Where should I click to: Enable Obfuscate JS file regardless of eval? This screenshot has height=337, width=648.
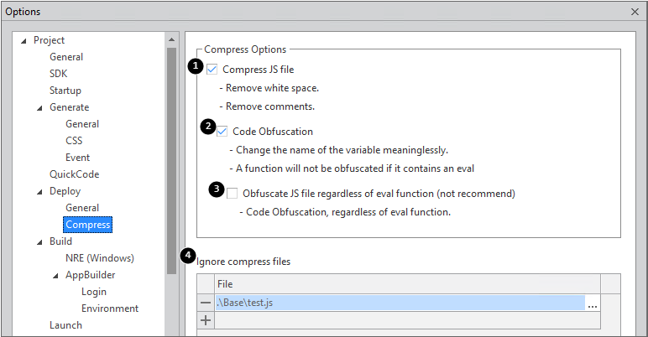click(x=233, y=193)
